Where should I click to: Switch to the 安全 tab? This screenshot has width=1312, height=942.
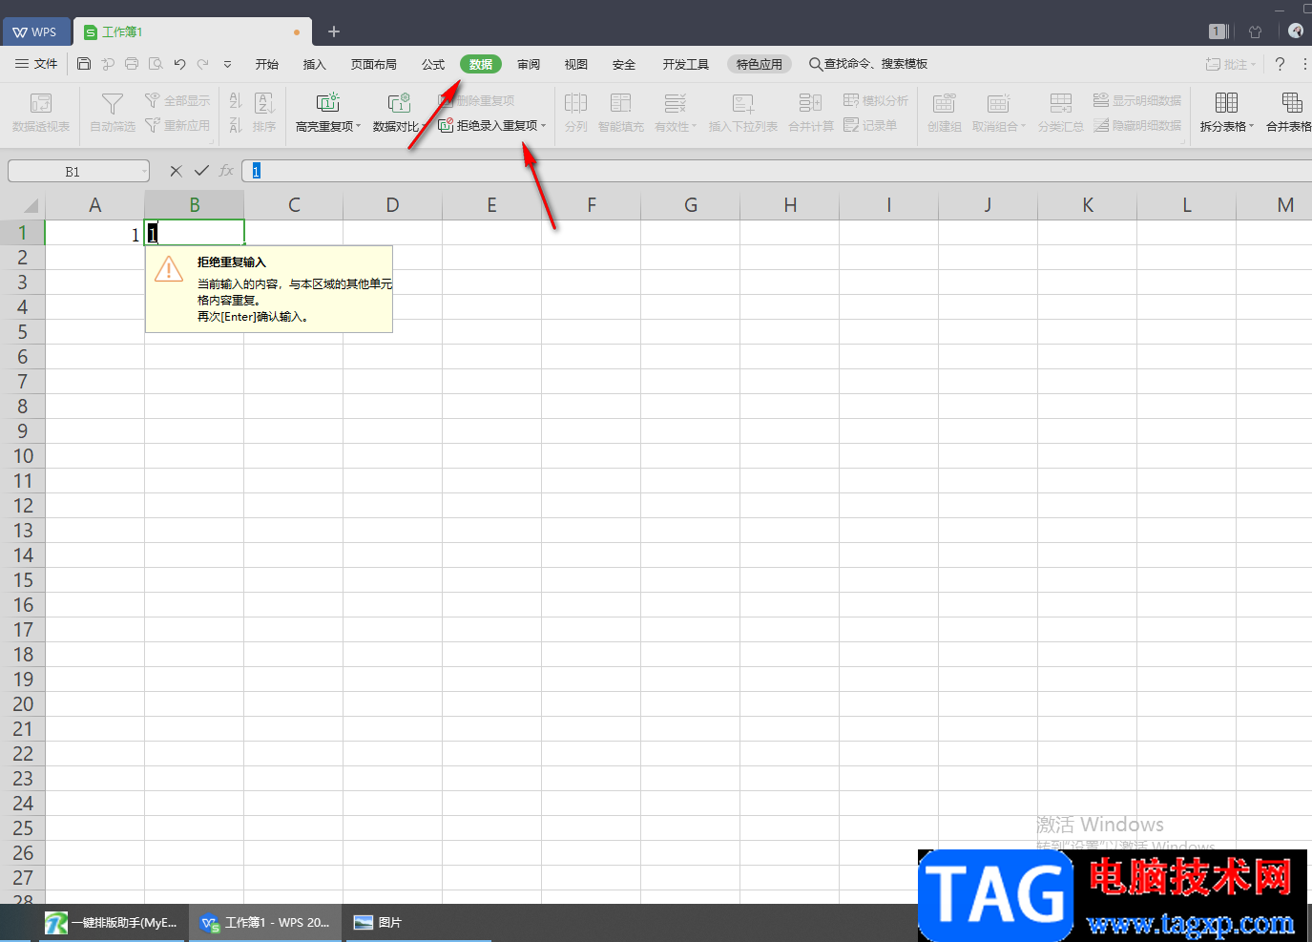(x=624, y=64)
